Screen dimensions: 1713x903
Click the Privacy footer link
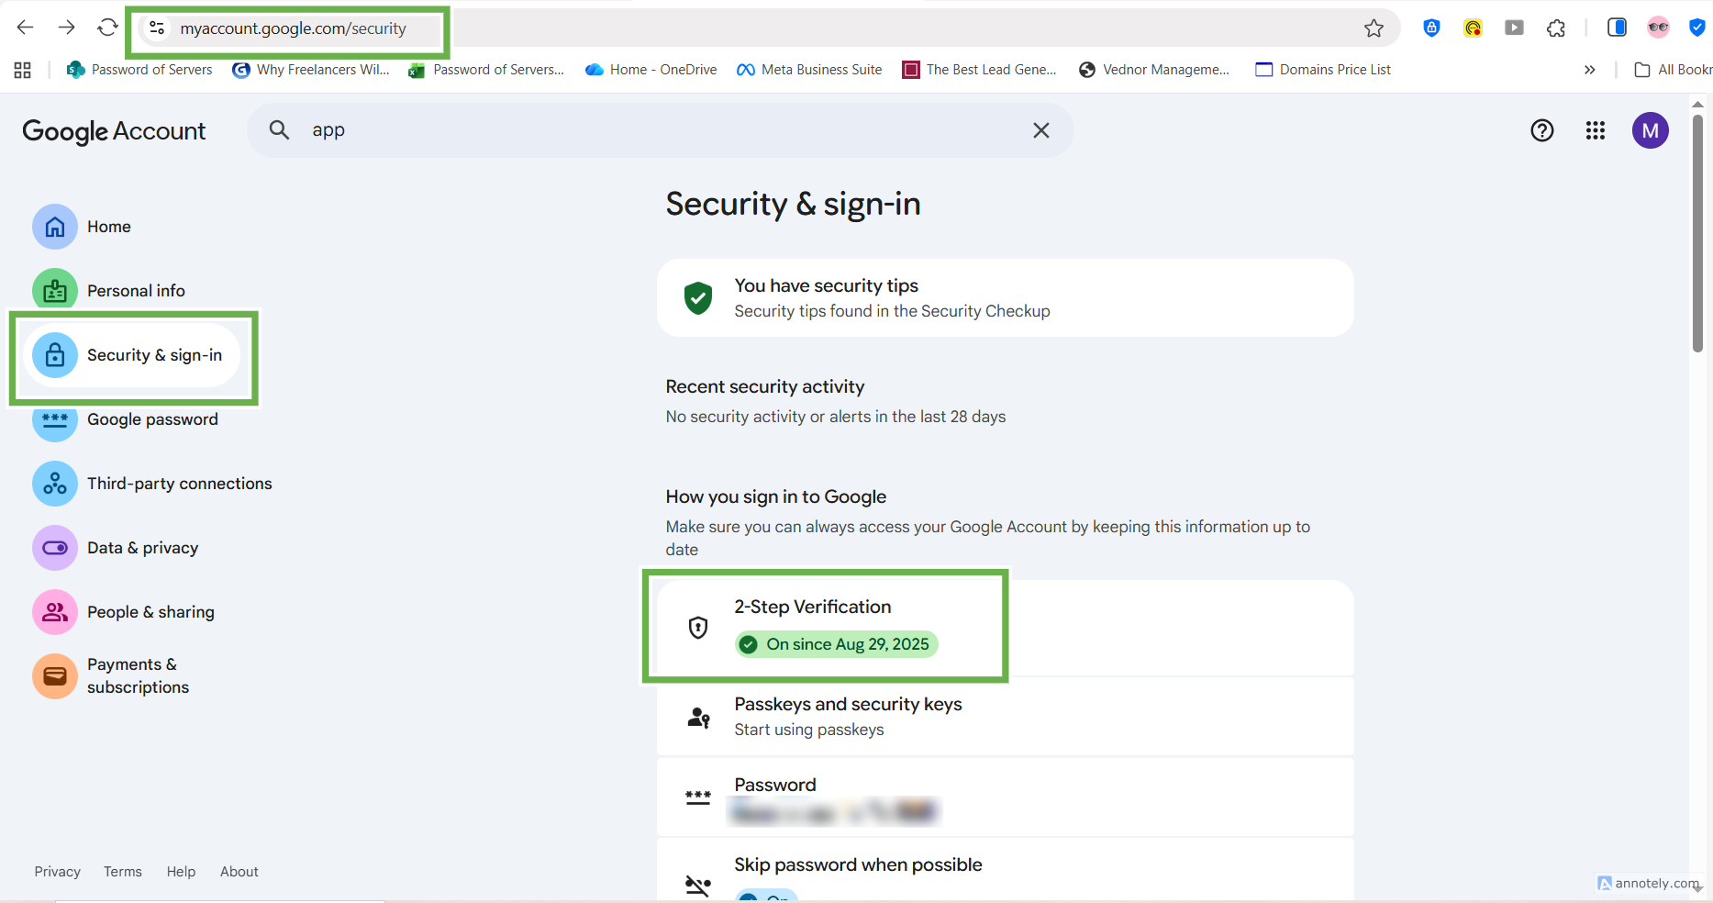58,872
